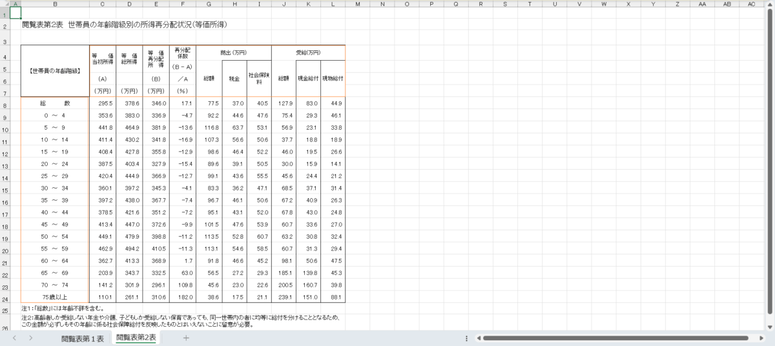This screenshot has width=775, height=346.
Task: Click the horizontal scrollbar thumb
Action: (x=614, y=338)
